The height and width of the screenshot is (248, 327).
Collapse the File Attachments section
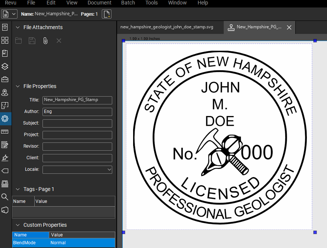click(x=18, y=27)
